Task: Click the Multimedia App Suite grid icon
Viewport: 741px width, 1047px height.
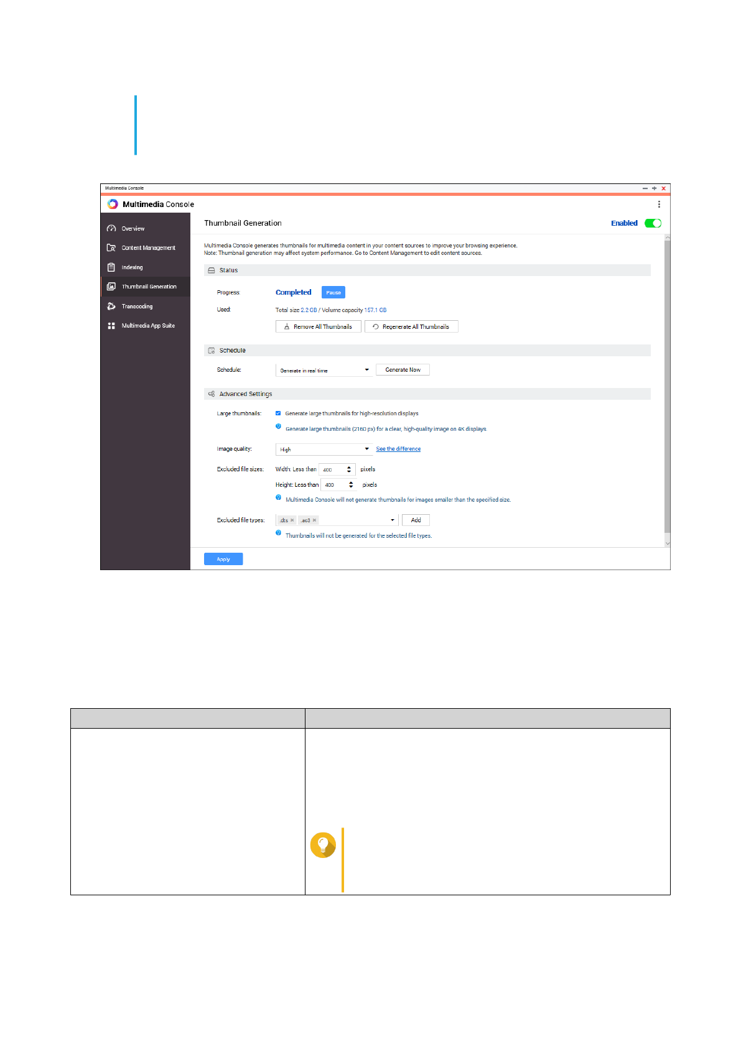Action: pos(111,326)
